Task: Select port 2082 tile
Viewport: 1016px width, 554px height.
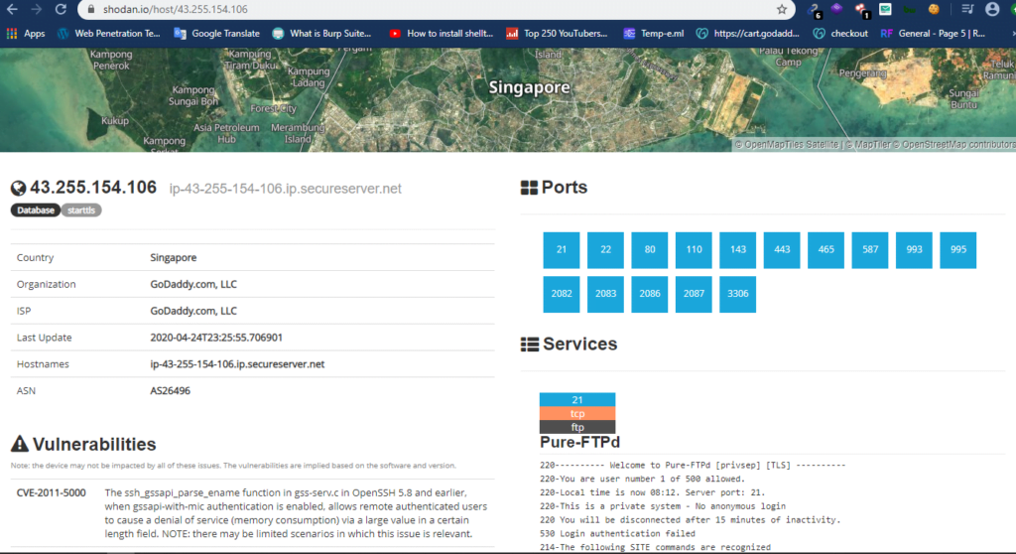Action: pos(562,294)
